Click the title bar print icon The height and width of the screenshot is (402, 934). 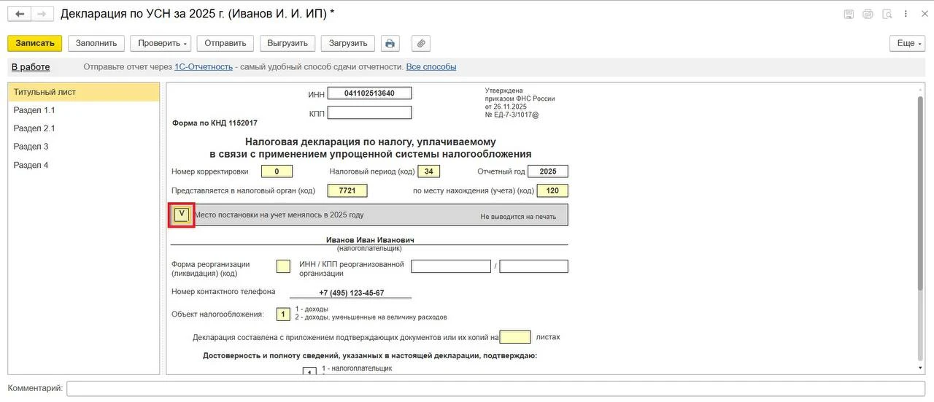[868, 14]
